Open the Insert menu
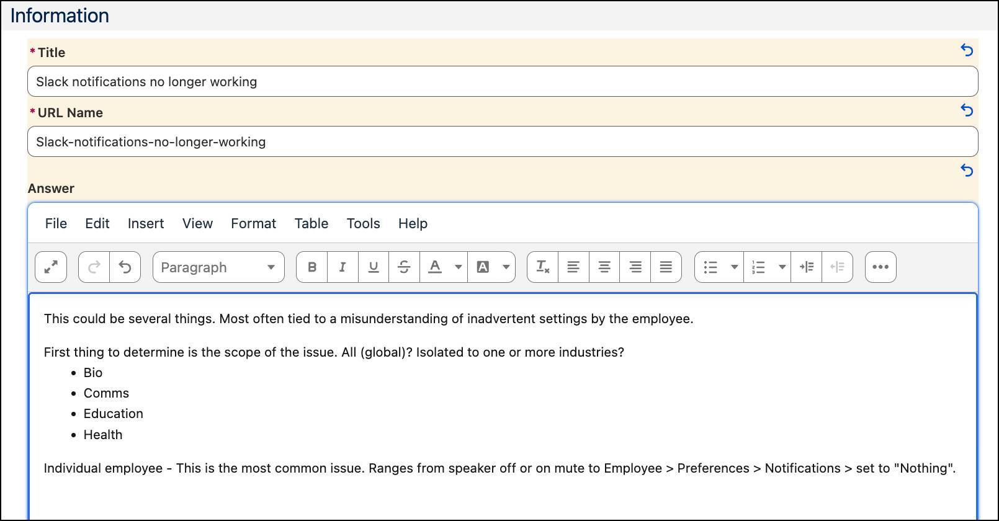The height and width of the screenshot is (521, 999). click(146, 223)
